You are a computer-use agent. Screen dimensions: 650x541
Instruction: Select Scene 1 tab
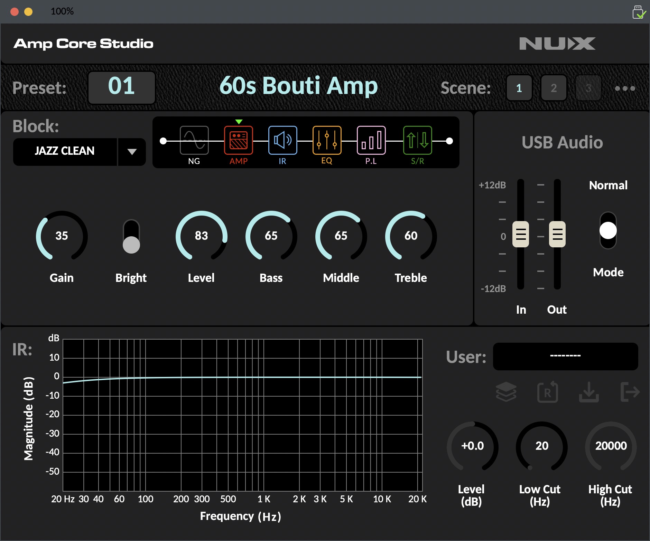coord(519,88)
